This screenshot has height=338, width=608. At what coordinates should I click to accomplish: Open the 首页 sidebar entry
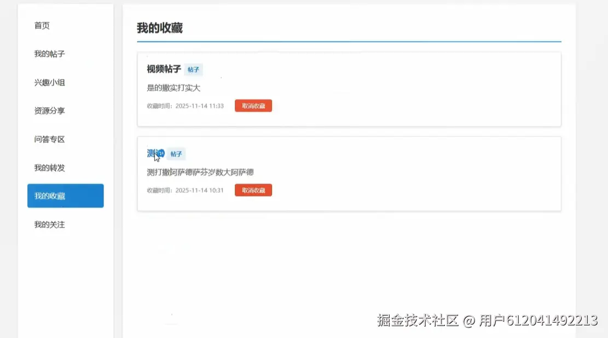tap(42, 25)
